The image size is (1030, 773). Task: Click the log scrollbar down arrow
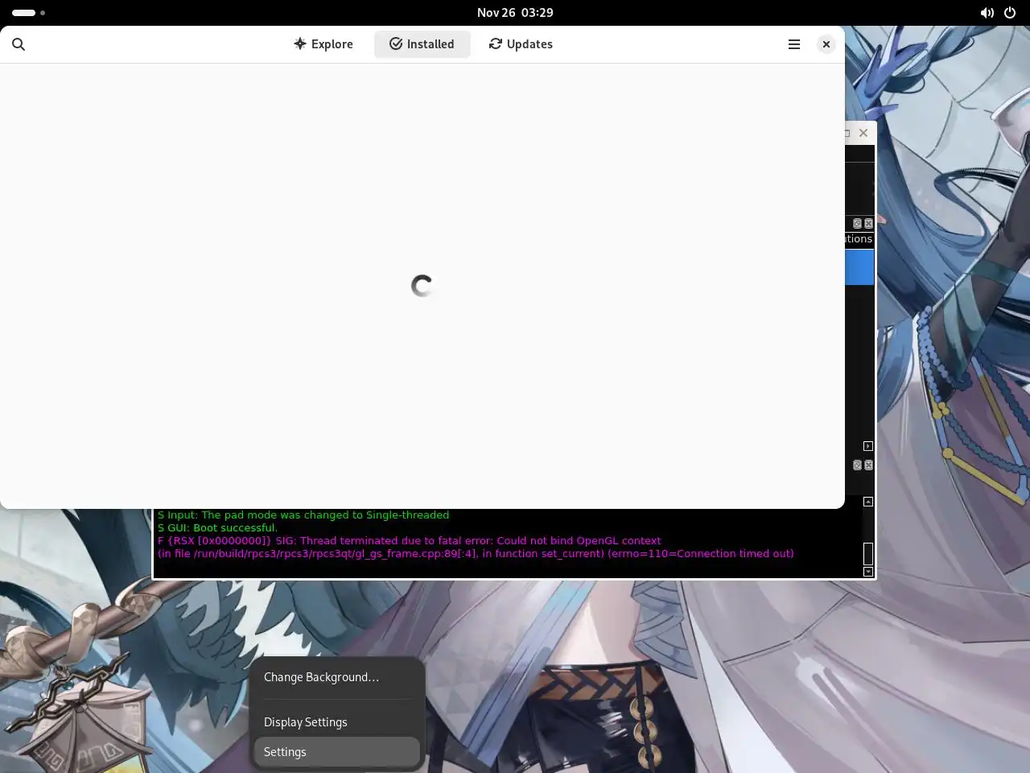(x=868, y=572)
